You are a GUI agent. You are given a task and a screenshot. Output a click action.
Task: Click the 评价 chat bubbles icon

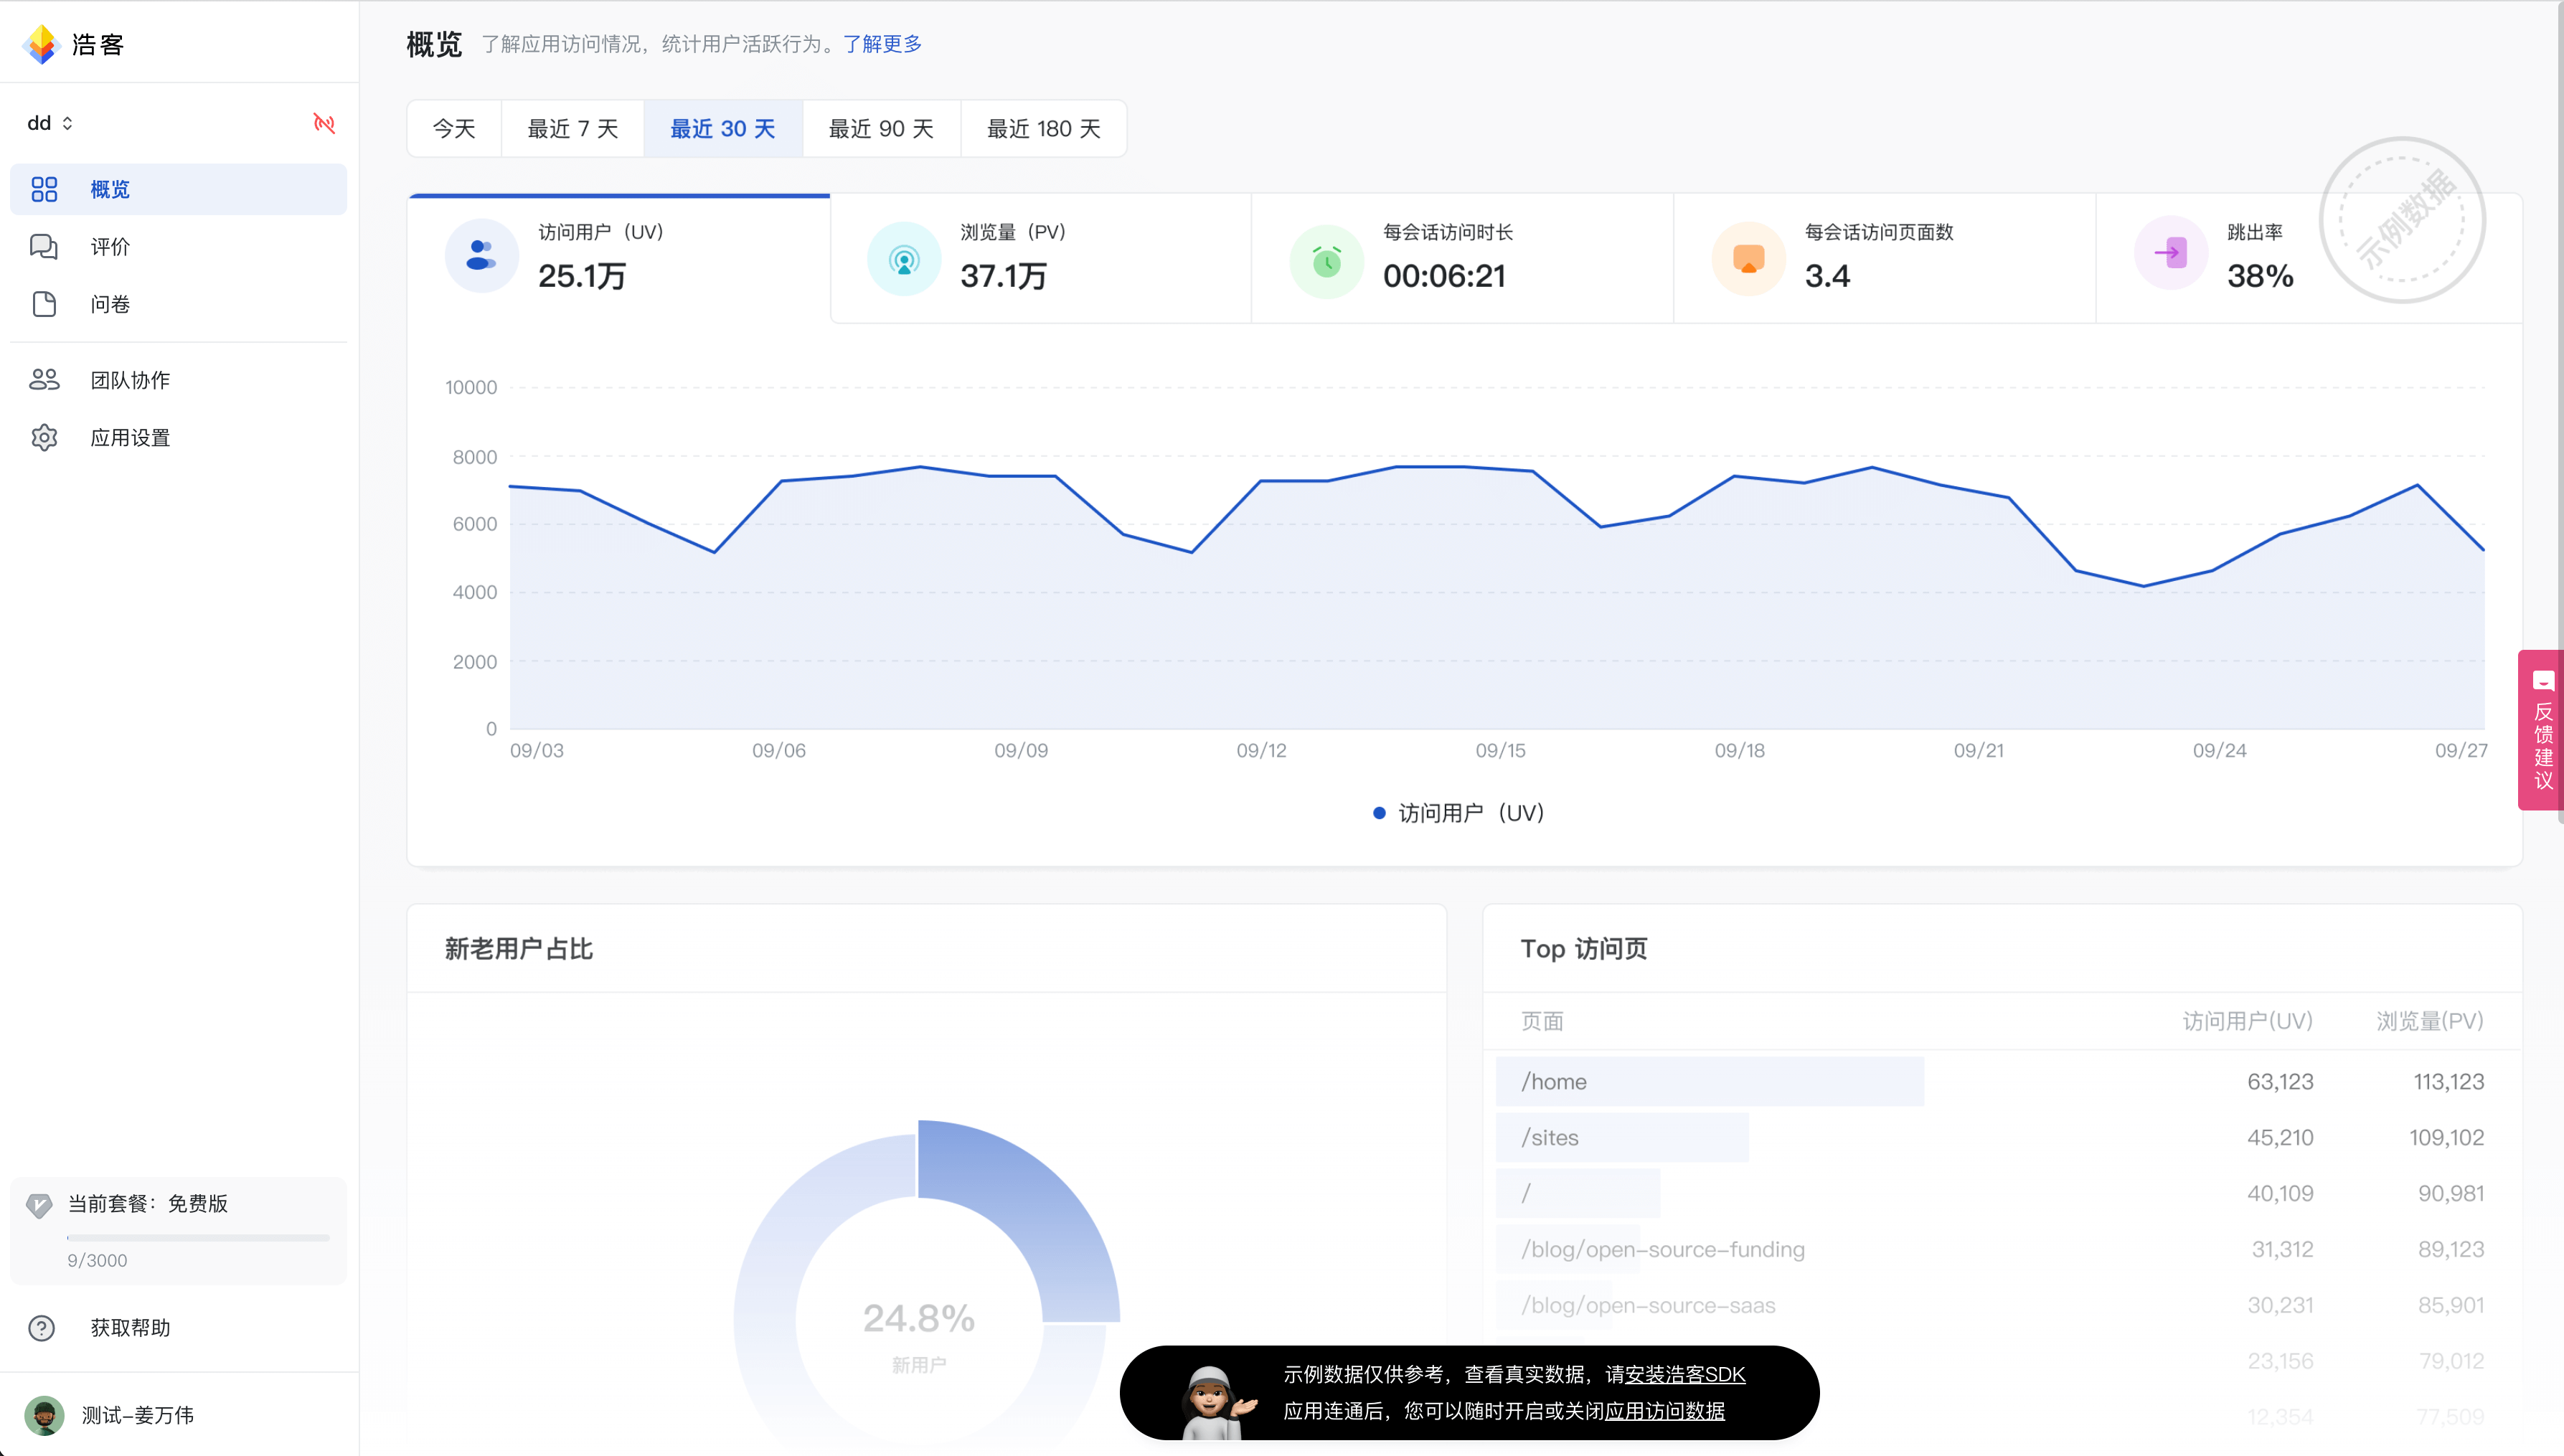click(44, 247)
